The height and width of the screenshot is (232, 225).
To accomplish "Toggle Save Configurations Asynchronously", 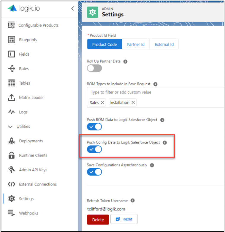I will [x=94, y=172].
